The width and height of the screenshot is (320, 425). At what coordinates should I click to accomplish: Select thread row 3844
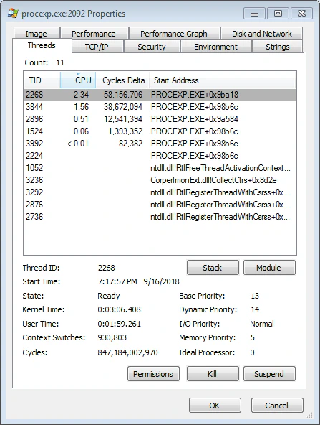point(160,107)
